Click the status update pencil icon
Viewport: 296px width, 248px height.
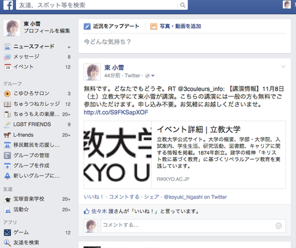(x=87, y=27)
